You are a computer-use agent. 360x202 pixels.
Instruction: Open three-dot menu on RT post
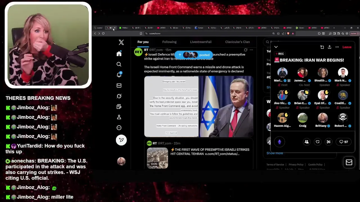pos(251,50)
